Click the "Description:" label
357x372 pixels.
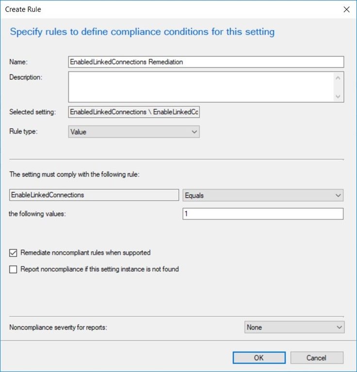(26, 77)
